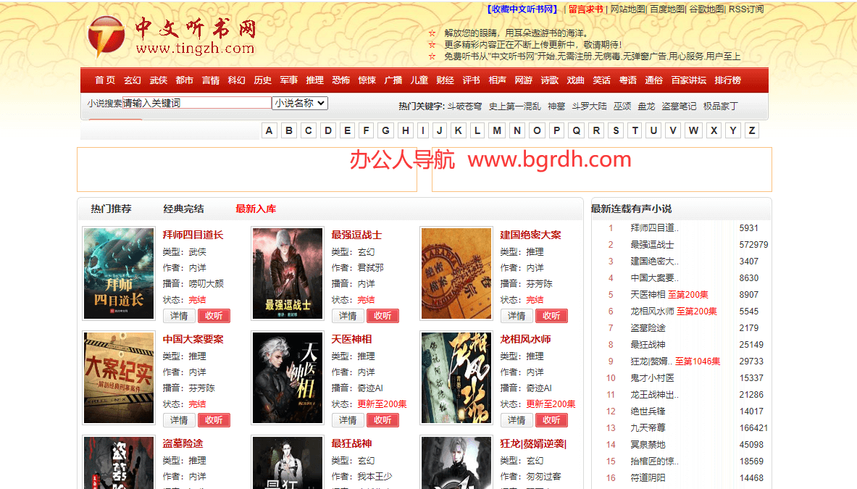
Task: Expand the 小说名称 search type dropdown
Action: point(300,104)
